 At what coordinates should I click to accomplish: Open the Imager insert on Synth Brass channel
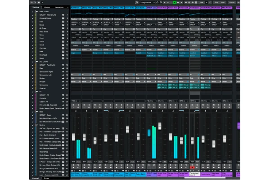[x=76, y=53]
